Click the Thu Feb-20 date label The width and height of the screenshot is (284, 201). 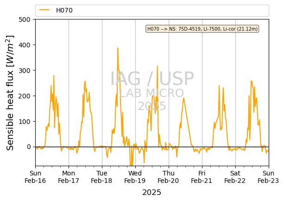point(168,177)
